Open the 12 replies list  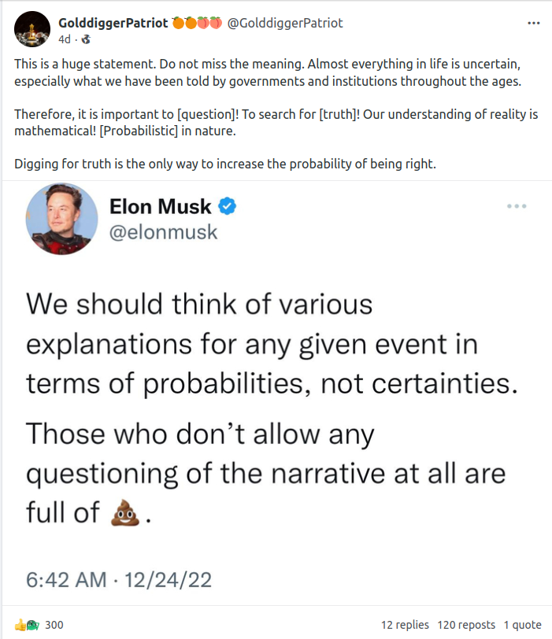coord(405,625)
